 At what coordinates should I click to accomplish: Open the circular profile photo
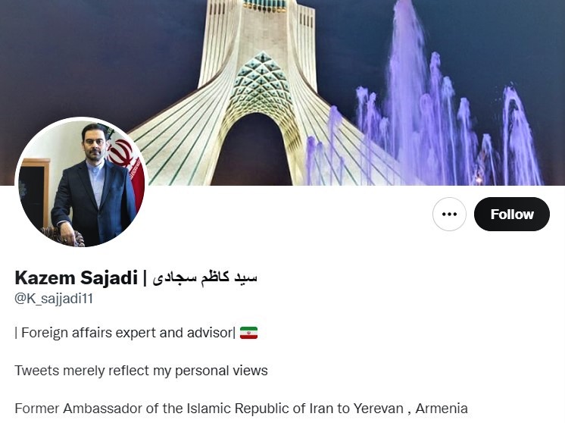tap(82, 183)
